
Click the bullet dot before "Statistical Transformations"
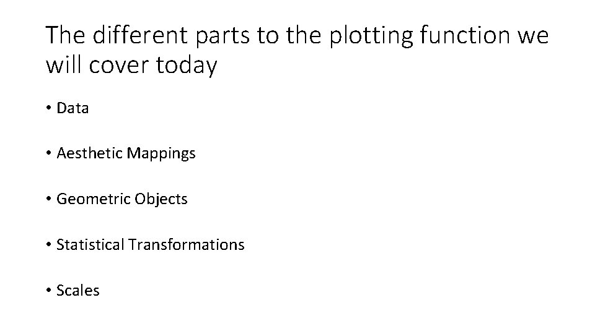click(48, 245)
